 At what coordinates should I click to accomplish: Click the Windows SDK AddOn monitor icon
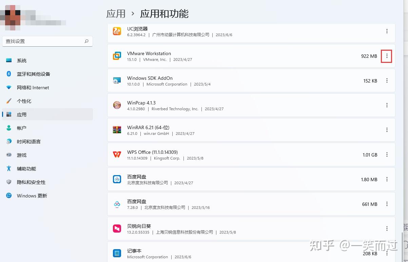click(x=117, y=80)
